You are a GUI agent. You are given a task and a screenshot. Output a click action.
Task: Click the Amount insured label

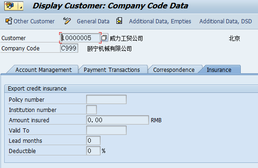click(x=29, y=120)
